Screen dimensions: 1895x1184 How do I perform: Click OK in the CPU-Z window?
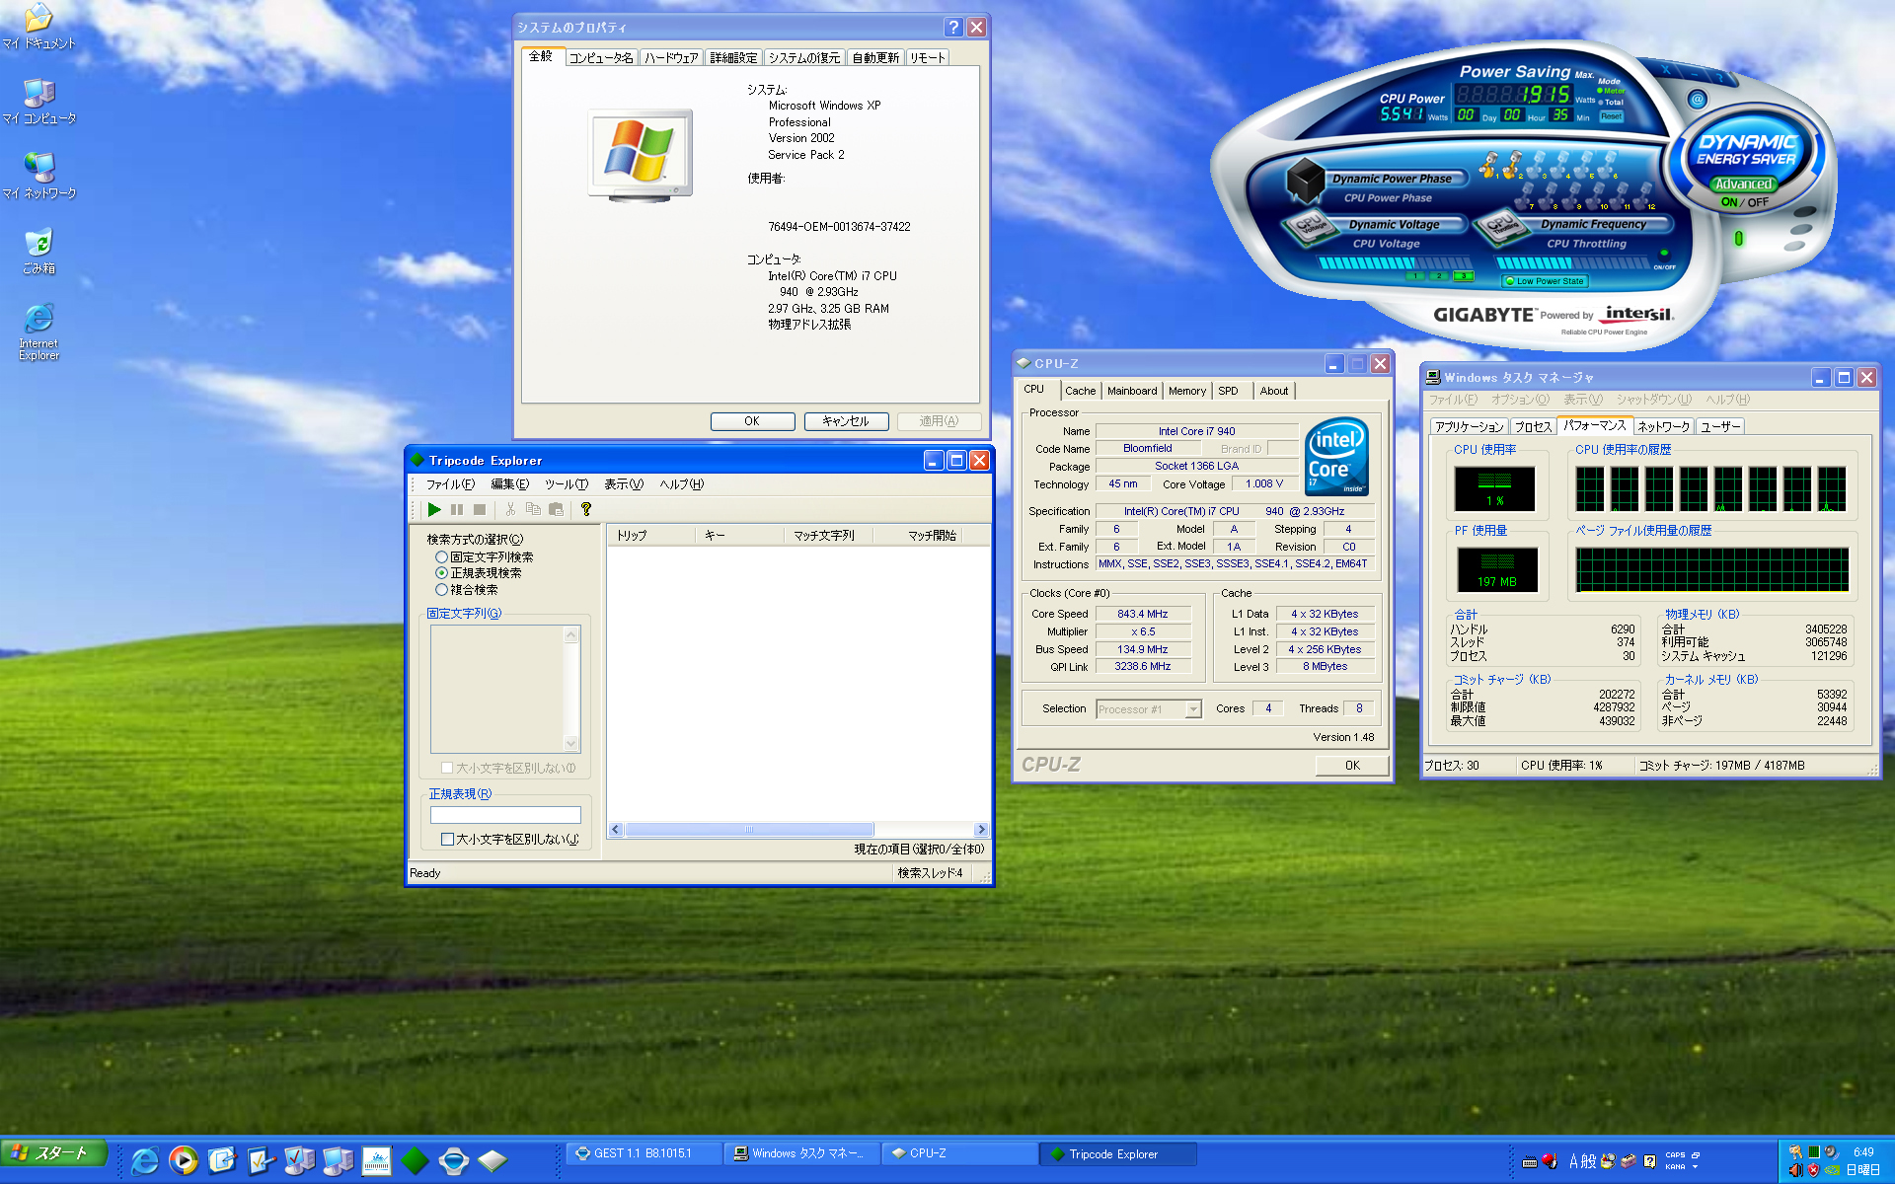pos(1351,765)
